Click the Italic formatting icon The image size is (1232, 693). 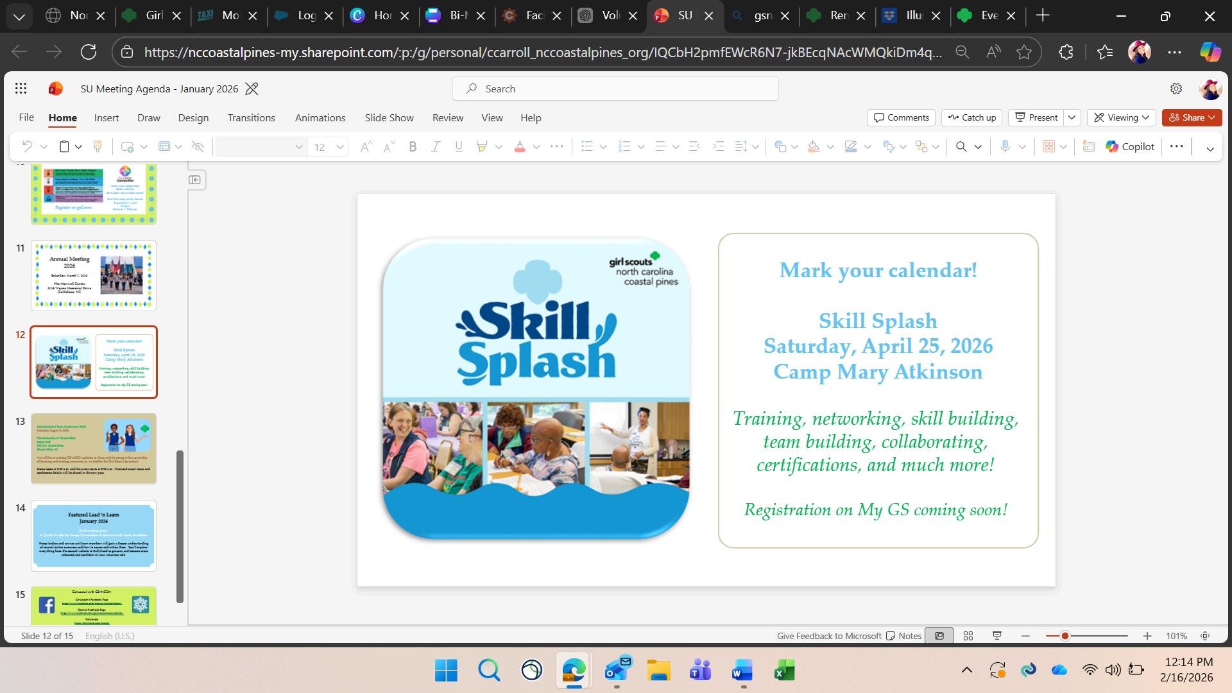click(x=436, y=147)
